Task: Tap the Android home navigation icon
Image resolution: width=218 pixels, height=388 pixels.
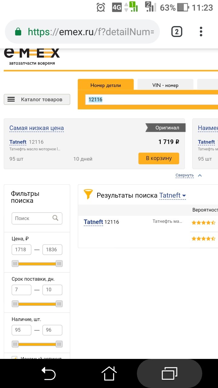Action: tap(109, 373)
